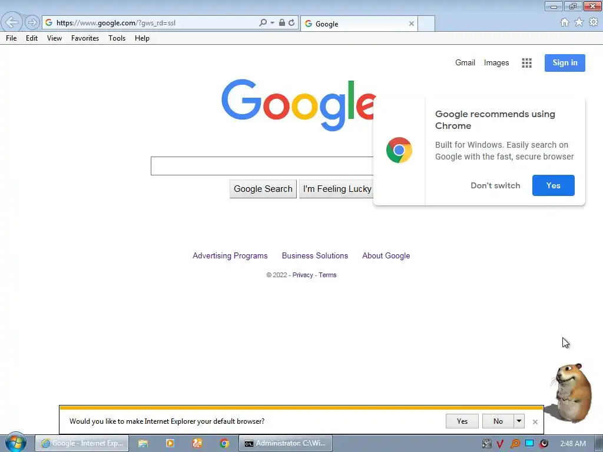
Task: Click the blue monitor tray icon
Action: (529, 443)
